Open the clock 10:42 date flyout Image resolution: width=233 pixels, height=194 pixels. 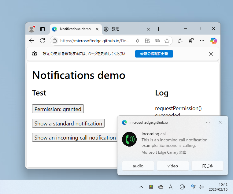(218, 187)
